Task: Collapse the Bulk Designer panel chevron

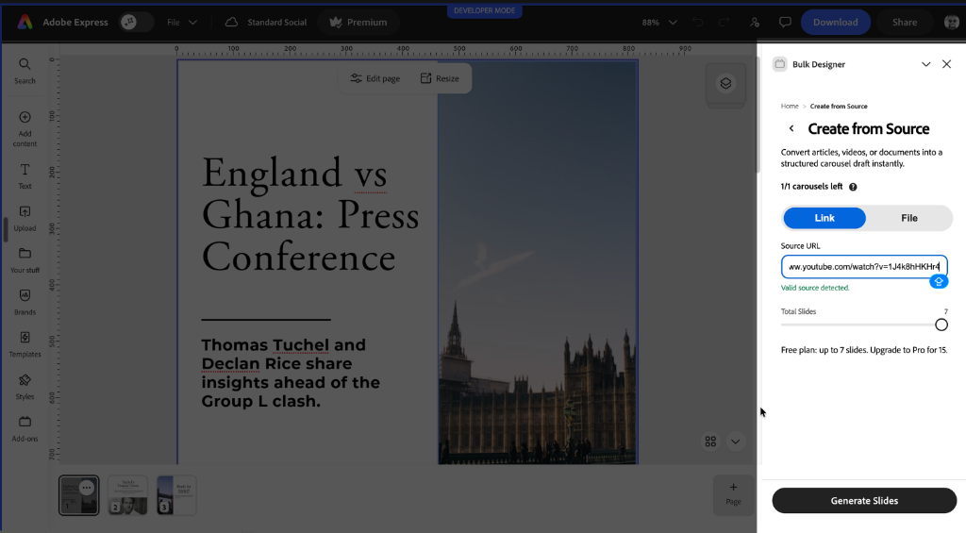Action: [x=926, y=64]
